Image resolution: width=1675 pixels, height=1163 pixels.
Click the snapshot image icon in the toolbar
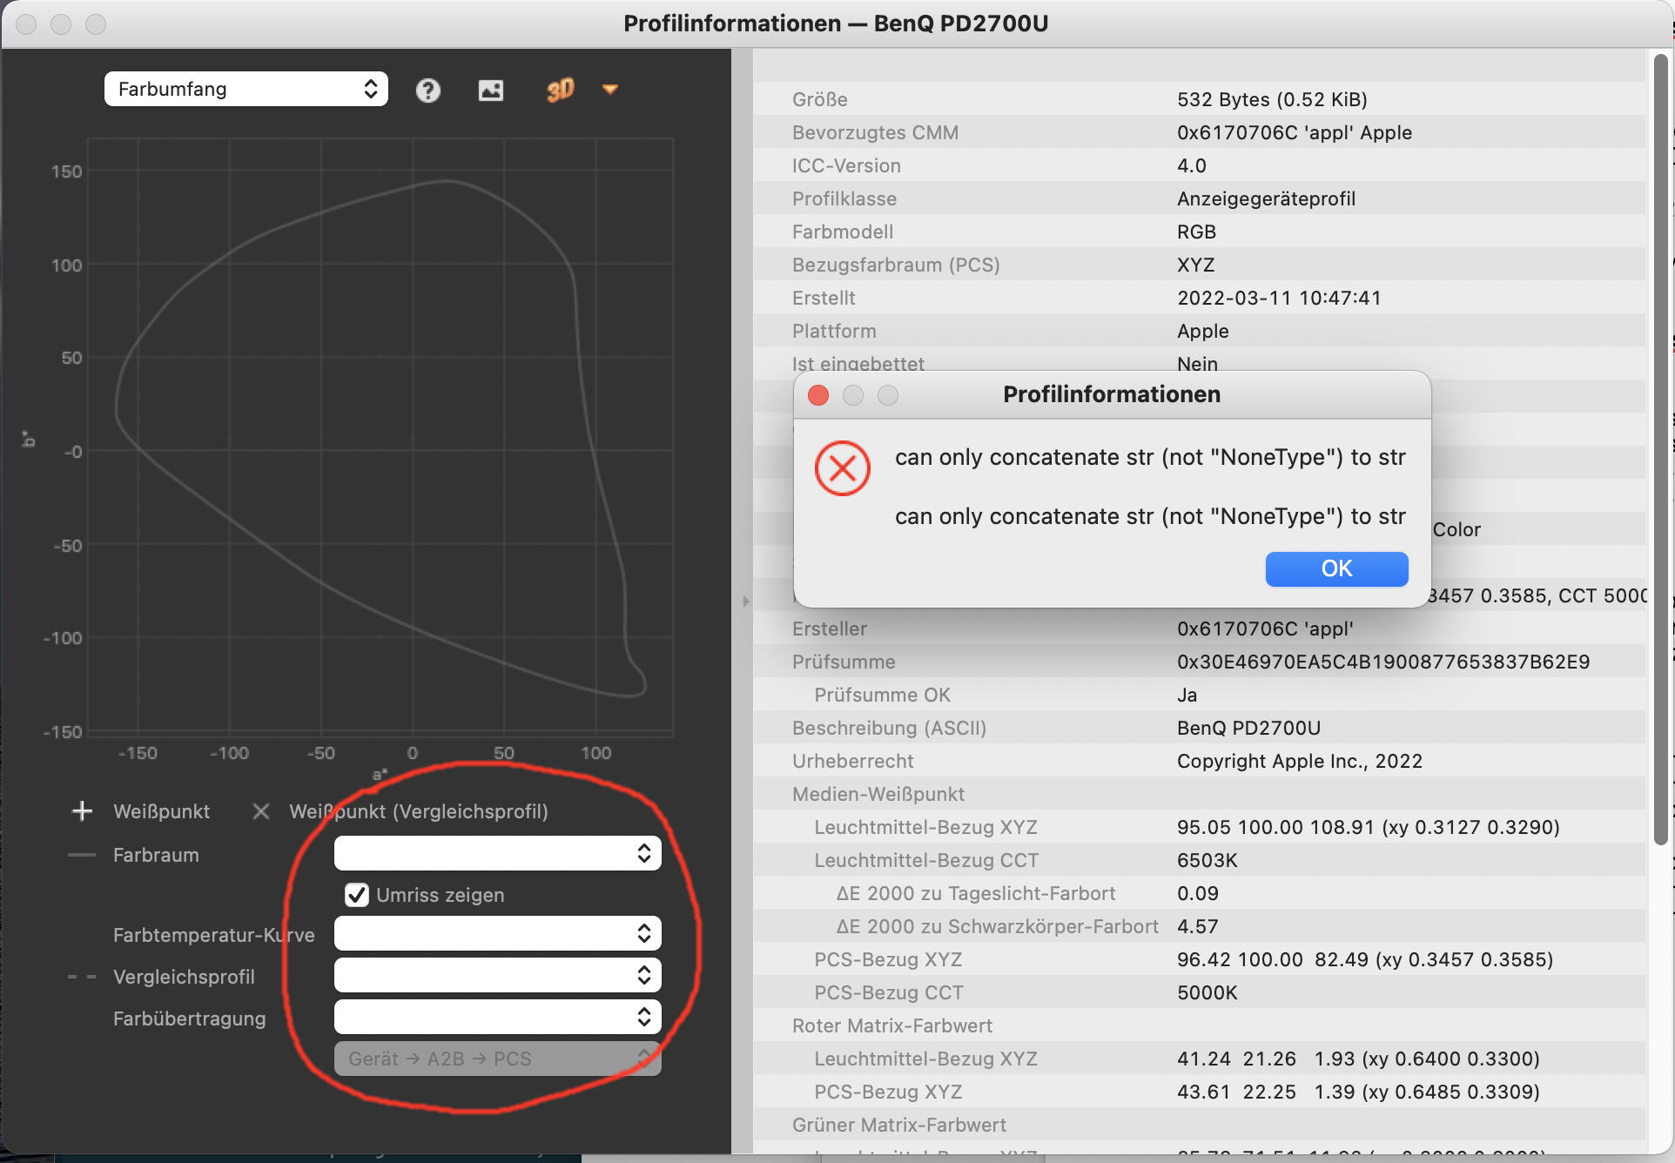[x=491, y=89]
